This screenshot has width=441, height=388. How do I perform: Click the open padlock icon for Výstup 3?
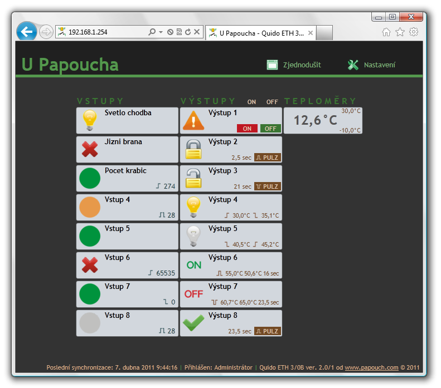tap(193, 178)
